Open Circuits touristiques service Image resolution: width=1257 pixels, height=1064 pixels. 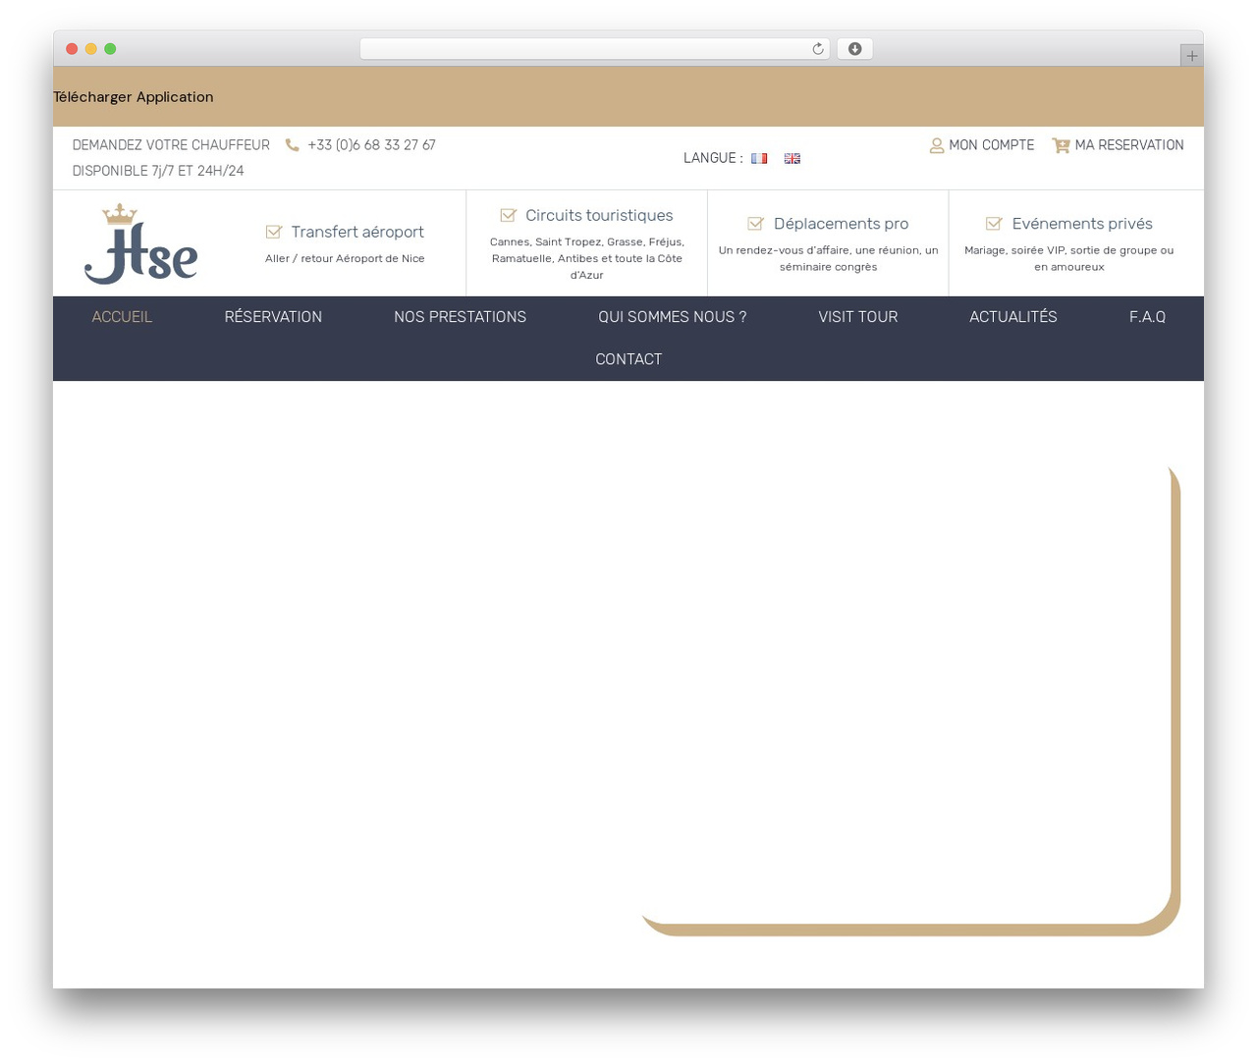coord(599,215)
